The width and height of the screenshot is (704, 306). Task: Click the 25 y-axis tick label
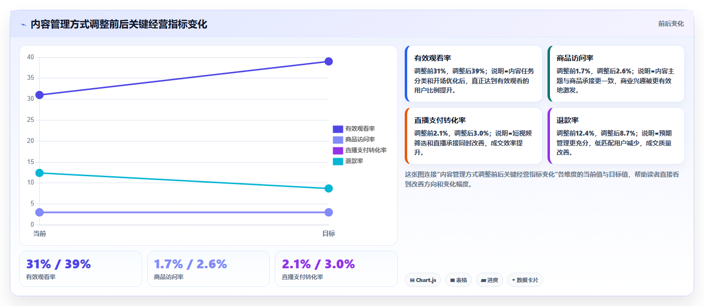[30, 120]
